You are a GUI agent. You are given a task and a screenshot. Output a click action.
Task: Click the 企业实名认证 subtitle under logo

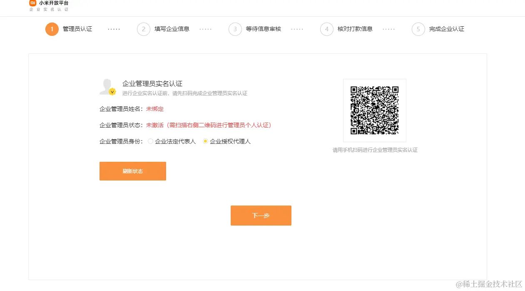[49, 9]
